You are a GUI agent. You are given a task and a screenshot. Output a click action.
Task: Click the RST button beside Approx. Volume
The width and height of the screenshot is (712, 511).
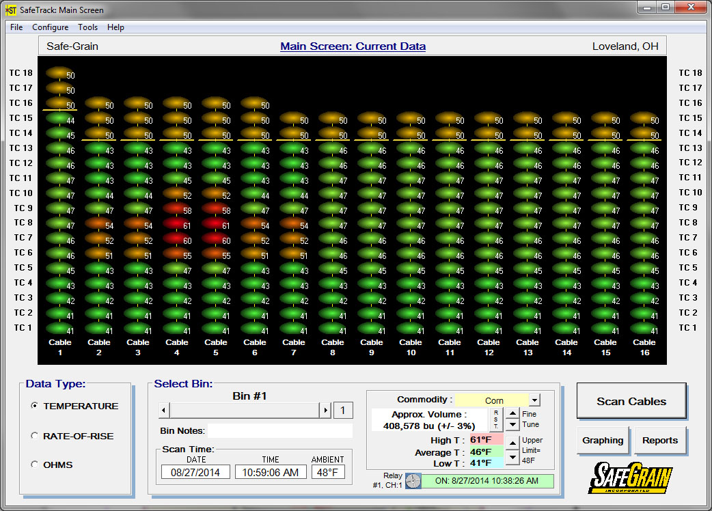(x=497, y=421)
